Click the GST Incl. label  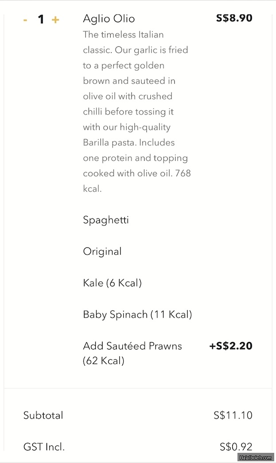[44, 447]
